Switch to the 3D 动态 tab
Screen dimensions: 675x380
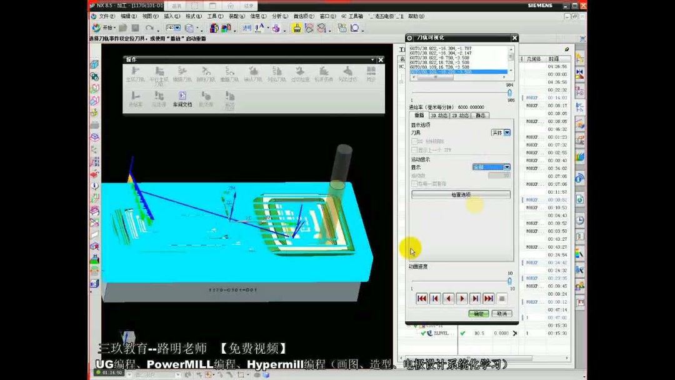tap(439, 115)
